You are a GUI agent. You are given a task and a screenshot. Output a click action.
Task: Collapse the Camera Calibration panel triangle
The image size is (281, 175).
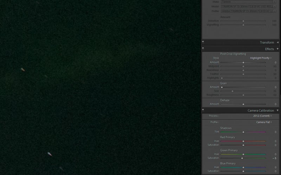coord(277,111)
